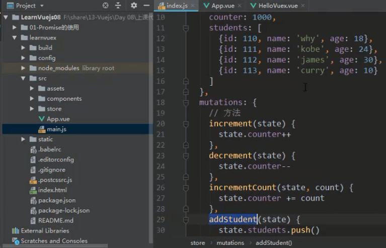Fold the mutations block at line 18

pyautogui.click(x=186, y=102)
